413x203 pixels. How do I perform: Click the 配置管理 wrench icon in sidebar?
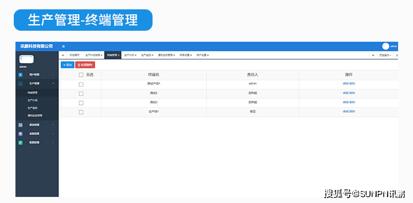20,143
